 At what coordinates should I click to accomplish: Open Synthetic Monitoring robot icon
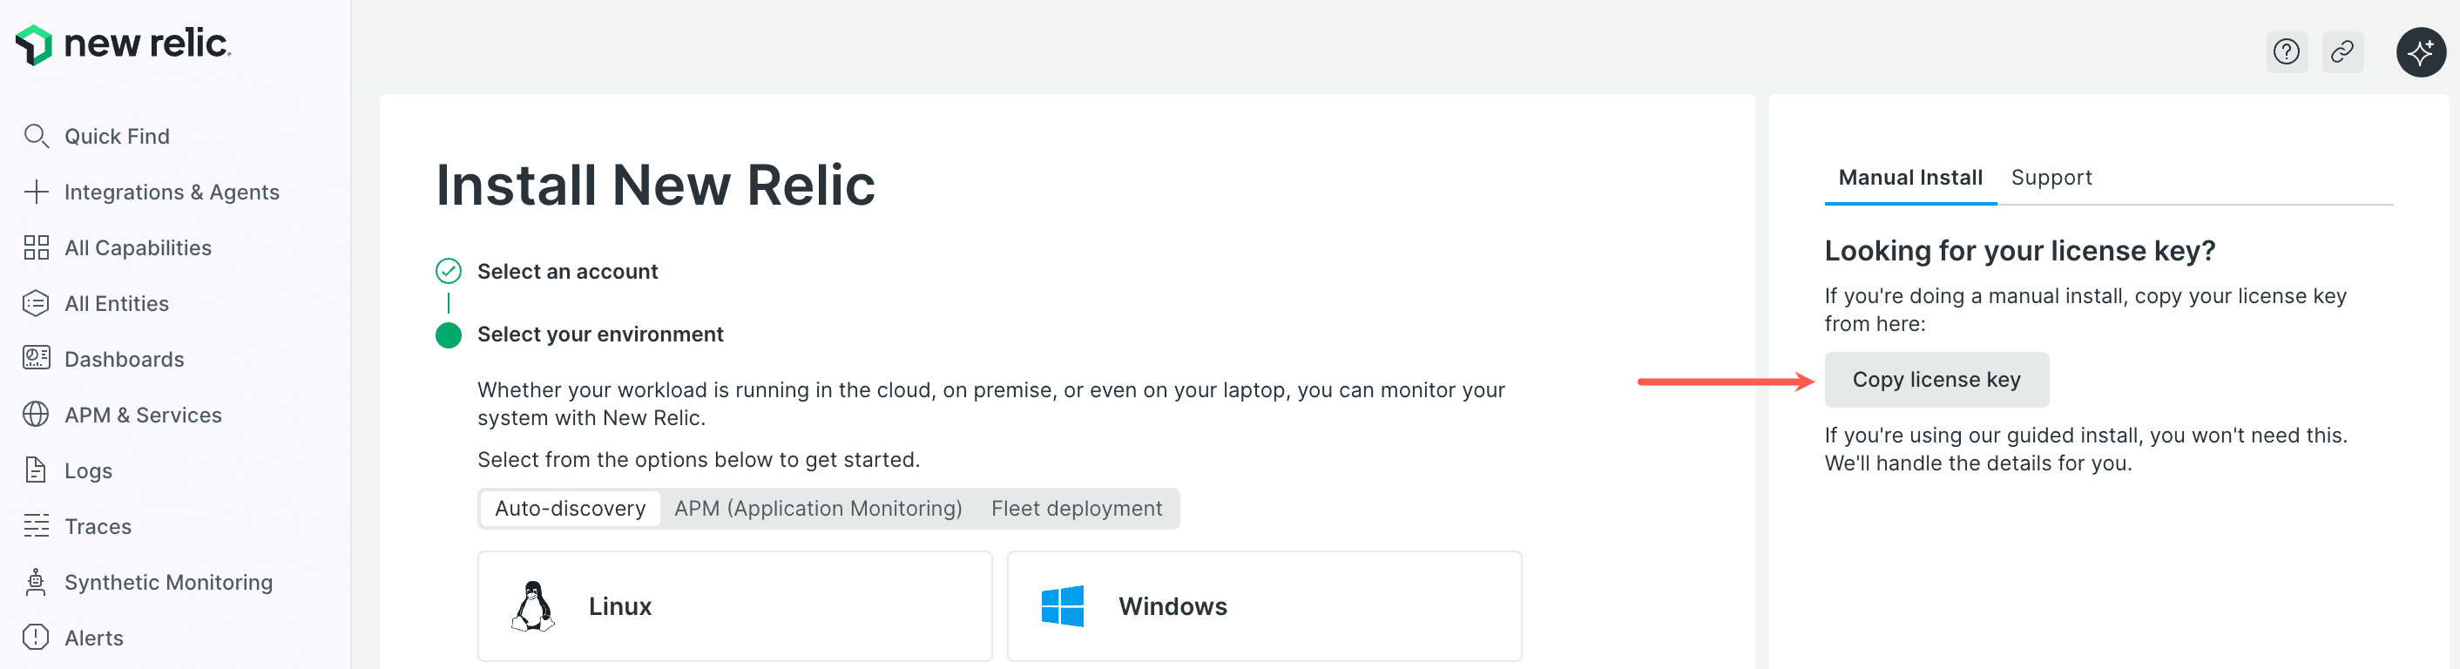click(37, 582)
